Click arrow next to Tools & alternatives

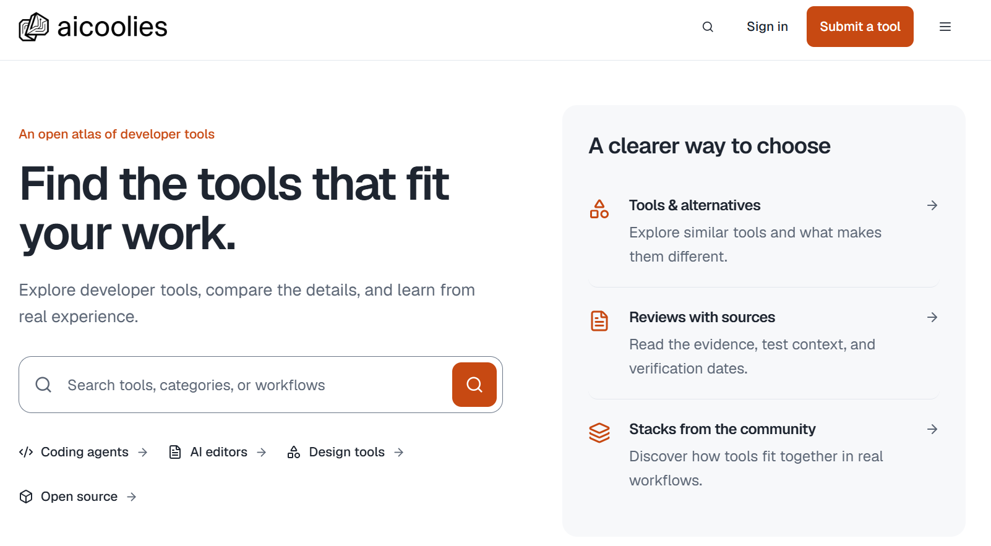[x=932, y=205]
